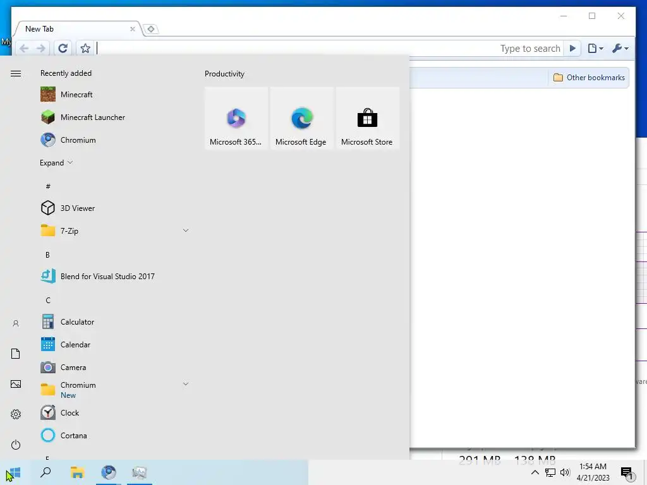Open File Explorer from taskbar
Image resolution: width=647 pixels, height=485 pixels.
pos(77,472)
